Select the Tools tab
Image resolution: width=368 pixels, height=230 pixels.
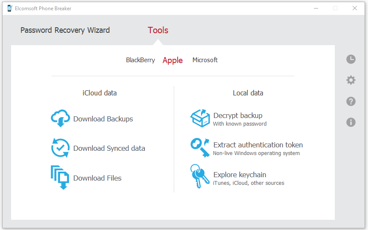158,30
